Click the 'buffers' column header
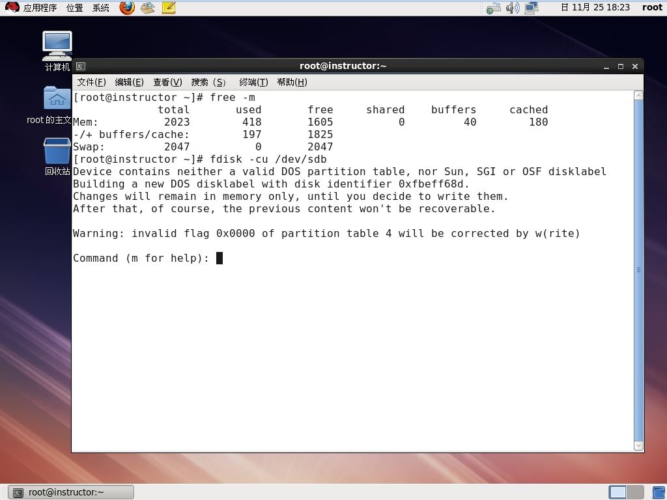Viewport: 667px width, 500px height. click(454, 109)
